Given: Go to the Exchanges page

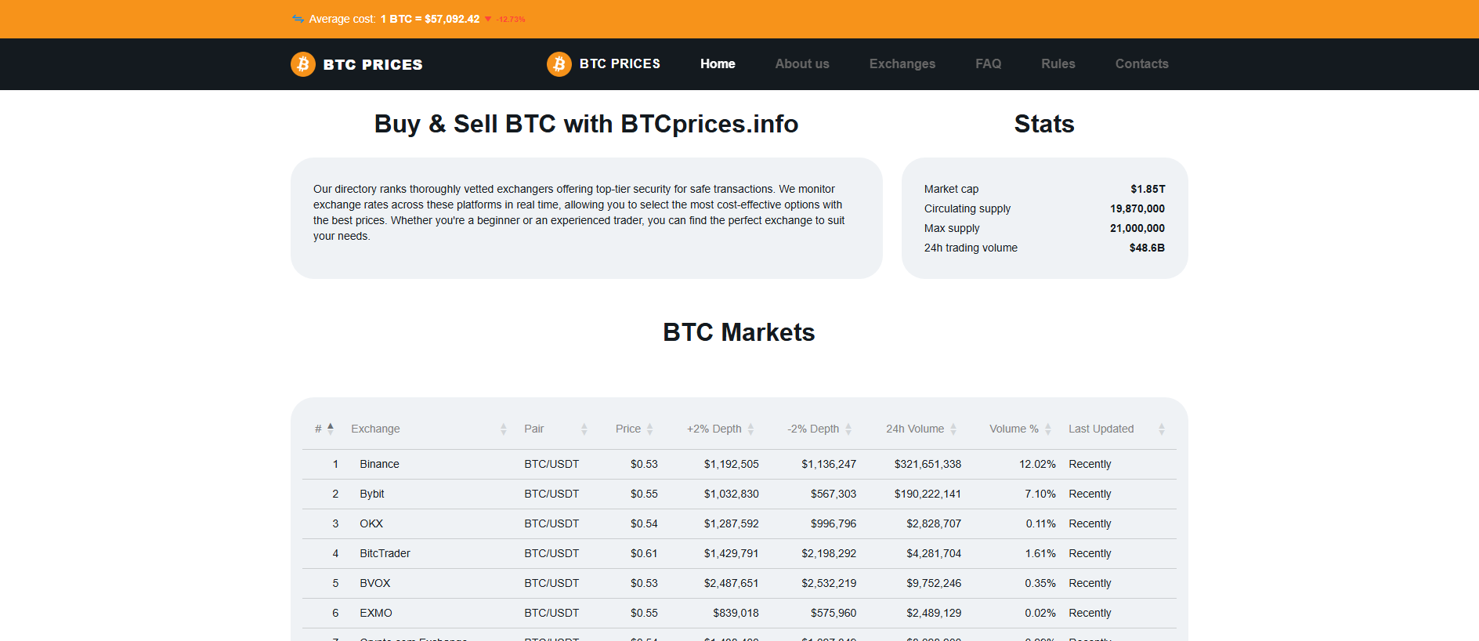Looking at the screenshot, I should [902, 64].
